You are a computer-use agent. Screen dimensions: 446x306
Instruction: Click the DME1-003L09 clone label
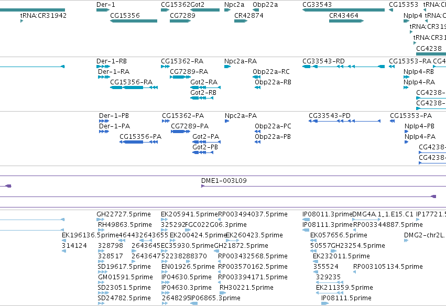[x=224, y=181]
